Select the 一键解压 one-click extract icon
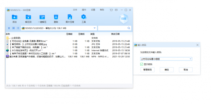 point(42,17)
